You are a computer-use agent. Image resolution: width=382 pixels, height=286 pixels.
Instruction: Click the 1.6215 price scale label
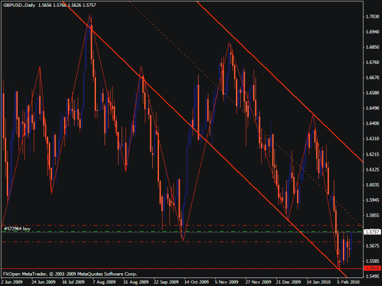[372, 154]
